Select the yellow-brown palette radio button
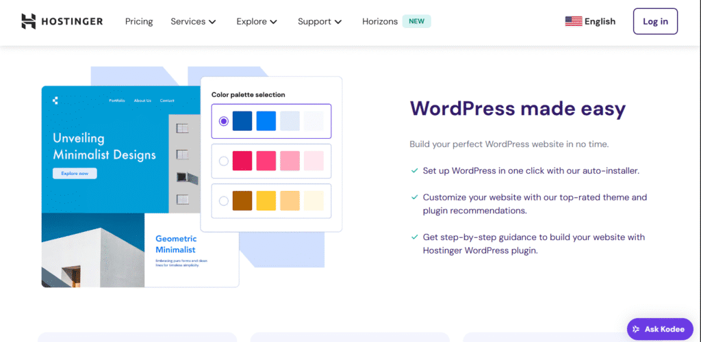This screenshot has height=342, width=701. click(x=224, y=201)
